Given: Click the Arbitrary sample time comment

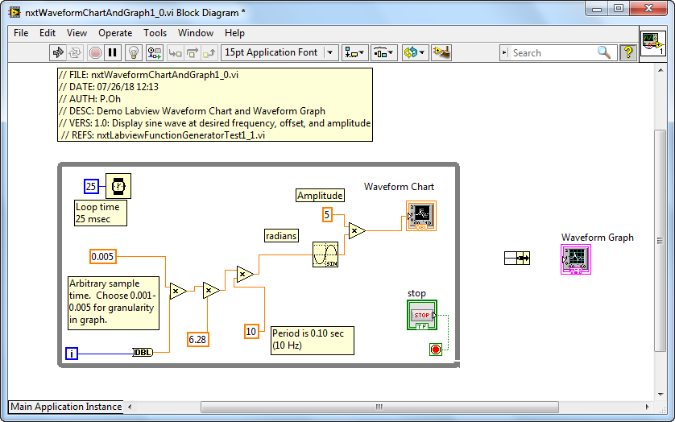Looking at the screenshot, I should (x=114, y=303).
